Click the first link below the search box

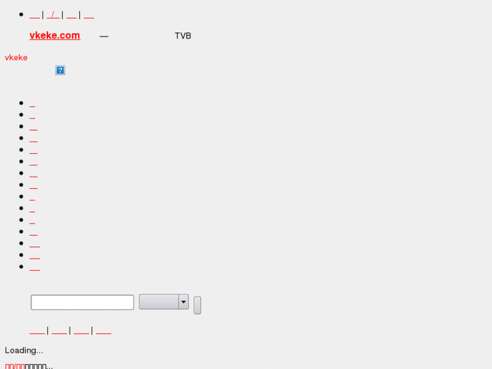pyautogui.click(x=37, y=331)
